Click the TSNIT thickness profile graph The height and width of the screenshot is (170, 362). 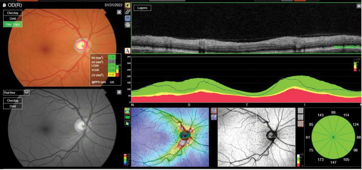(x=246, y=79)
